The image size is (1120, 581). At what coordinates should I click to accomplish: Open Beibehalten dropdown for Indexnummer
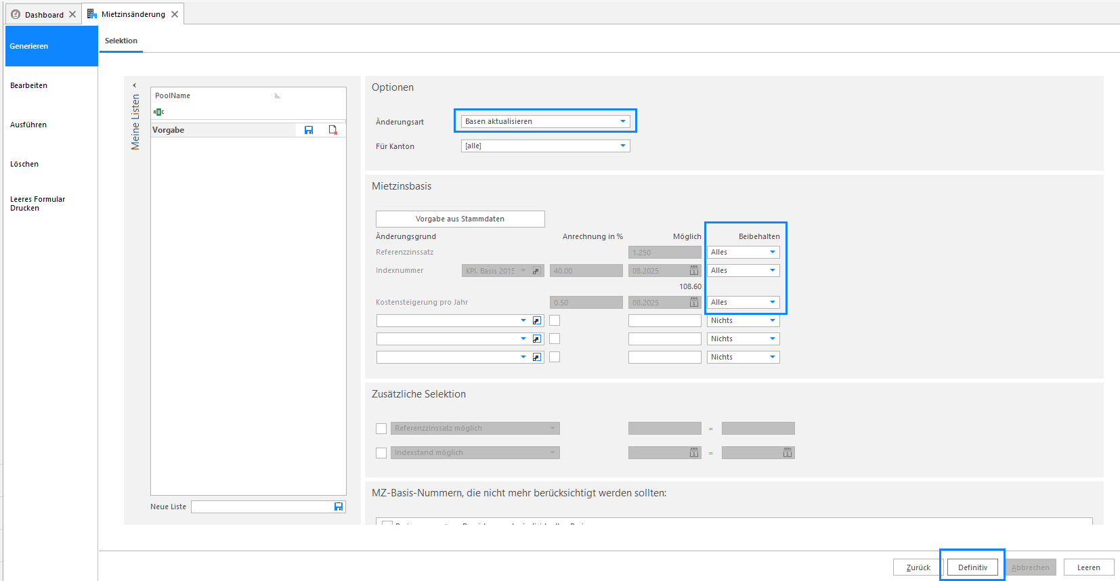click(743, 270)
